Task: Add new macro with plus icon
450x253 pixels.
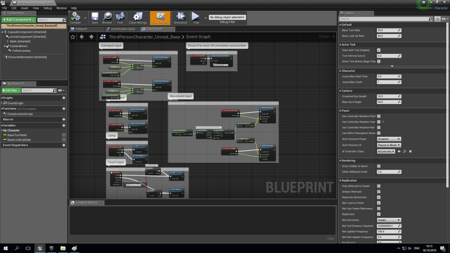Action: point(64,119)
